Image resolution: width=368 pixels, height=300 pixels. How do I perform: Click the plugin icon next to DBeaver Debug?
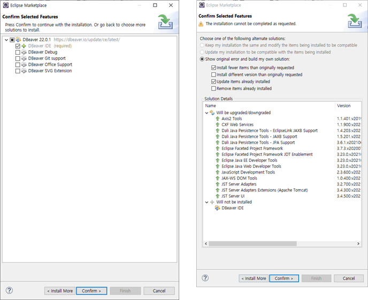tap(24, 52)
